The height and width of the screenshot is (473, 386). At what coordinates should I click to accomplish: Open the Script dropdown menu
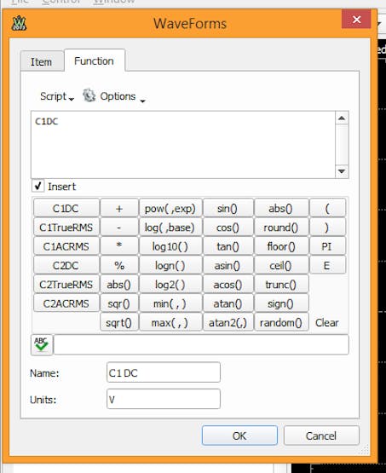coord(57,96)
